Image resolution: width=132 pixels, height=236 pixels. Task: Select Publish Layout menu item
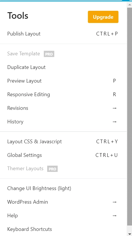pos(63,34)
